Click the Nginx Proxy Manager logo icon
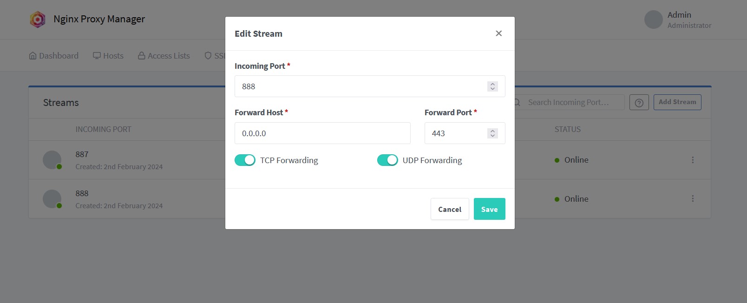Screen dimensions: 747x303 pos(38,20)
